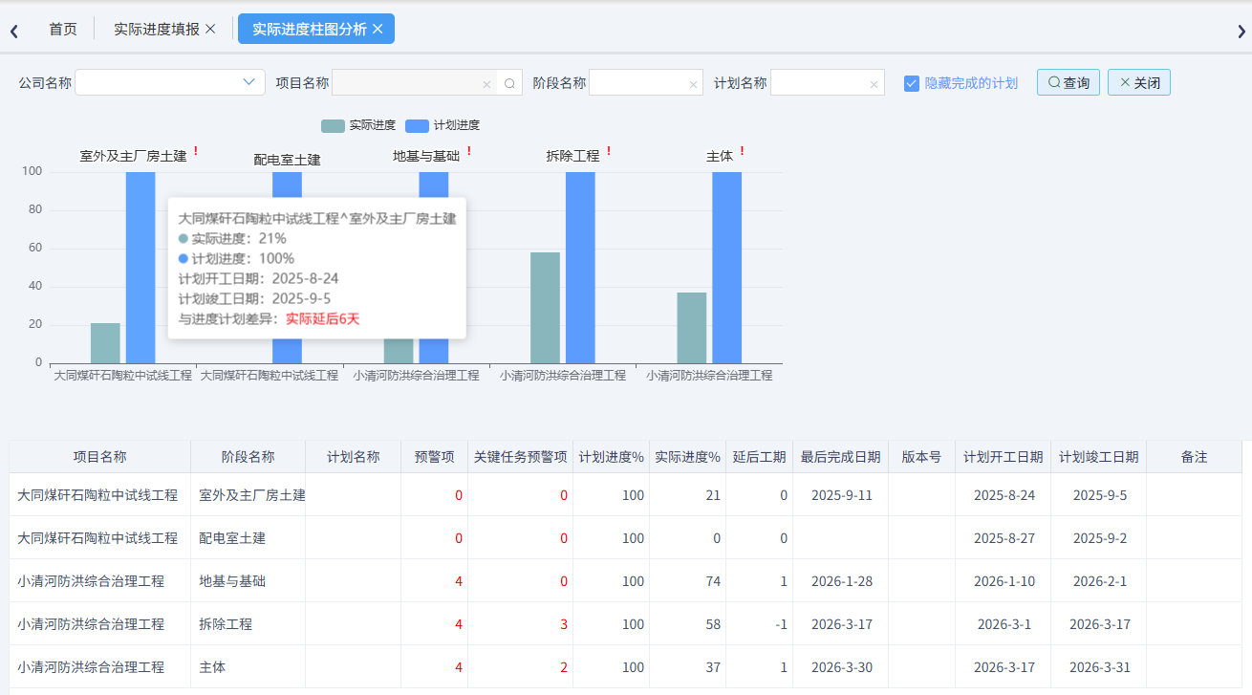This screenshot has width=1252, height=695.
Task: Click the 2026-1-10 start date cell
Action: (1004, 581)
